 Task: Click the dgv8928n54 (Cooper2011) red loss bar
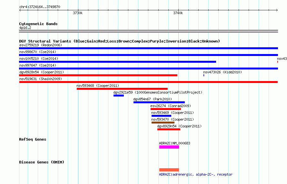pyautogui.click(x=98, y=75)
